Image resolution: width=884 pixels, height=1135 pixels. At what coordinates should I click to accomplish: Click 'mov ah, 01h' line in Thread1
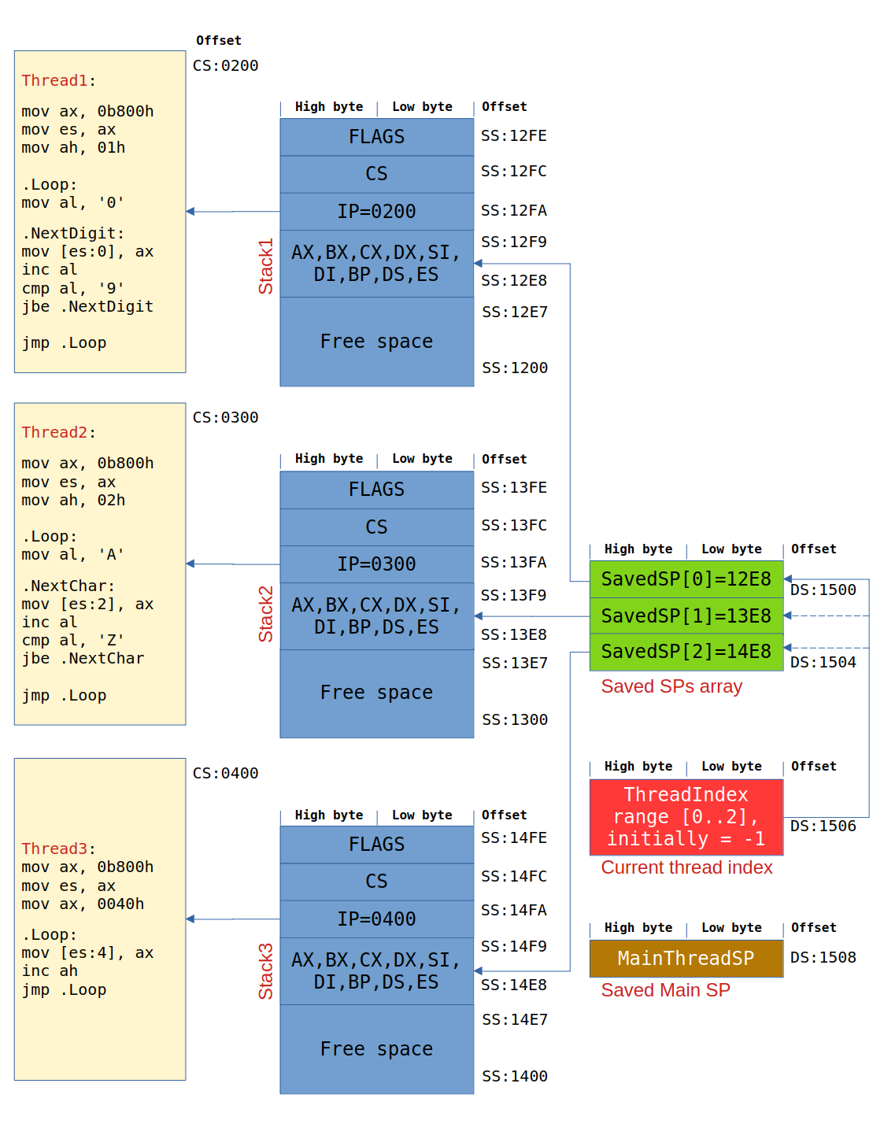[73, 148]
